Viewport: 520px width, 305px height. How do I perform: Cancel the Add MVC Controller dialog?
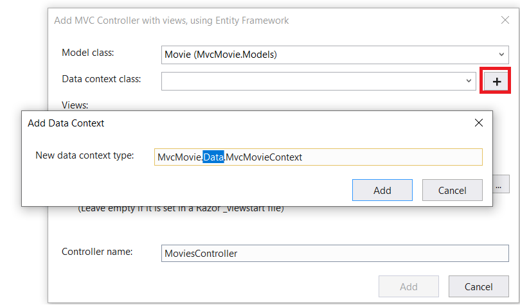pos(478,286)
